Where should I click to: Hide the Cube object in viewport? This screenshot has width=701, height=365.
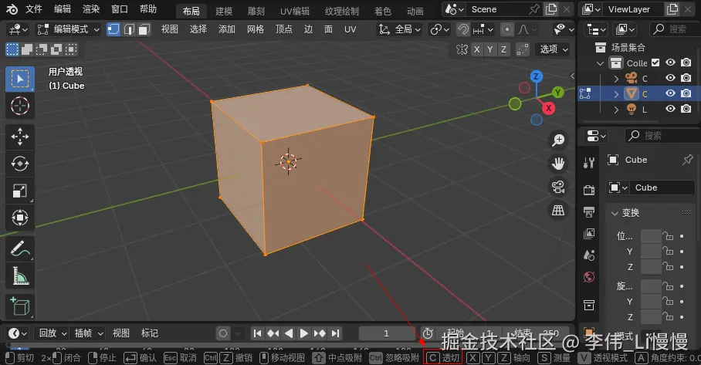[x=670, y=93]
